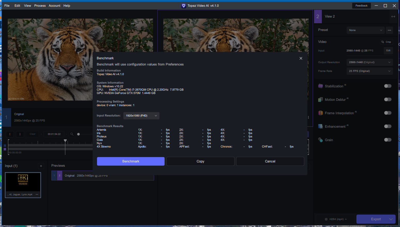Viewport: 400px width, 227px height.
Task: Expand the Frame Rate 25 FPS dropdown
Action: (370, 71)
